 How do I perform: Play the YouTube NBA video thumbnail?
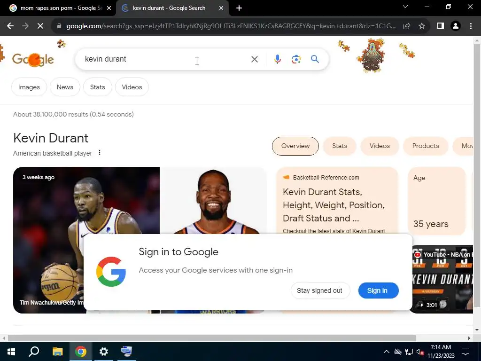coord(442,279)
